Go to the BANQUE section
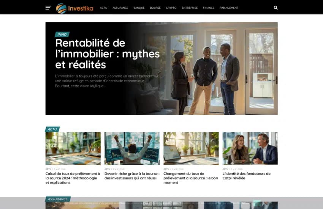This screenshot has height=209, width=323. [x=139, y=8]
